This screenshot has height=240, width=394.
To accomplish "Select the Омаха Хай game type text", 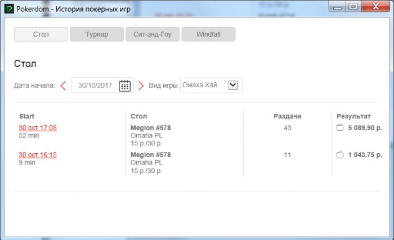I will tap(200, 85).
